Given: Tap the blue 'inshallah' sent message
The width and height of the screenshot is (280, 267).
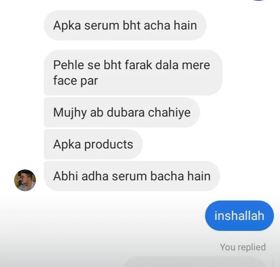Looking at the screenshot, I should [239, 216].
